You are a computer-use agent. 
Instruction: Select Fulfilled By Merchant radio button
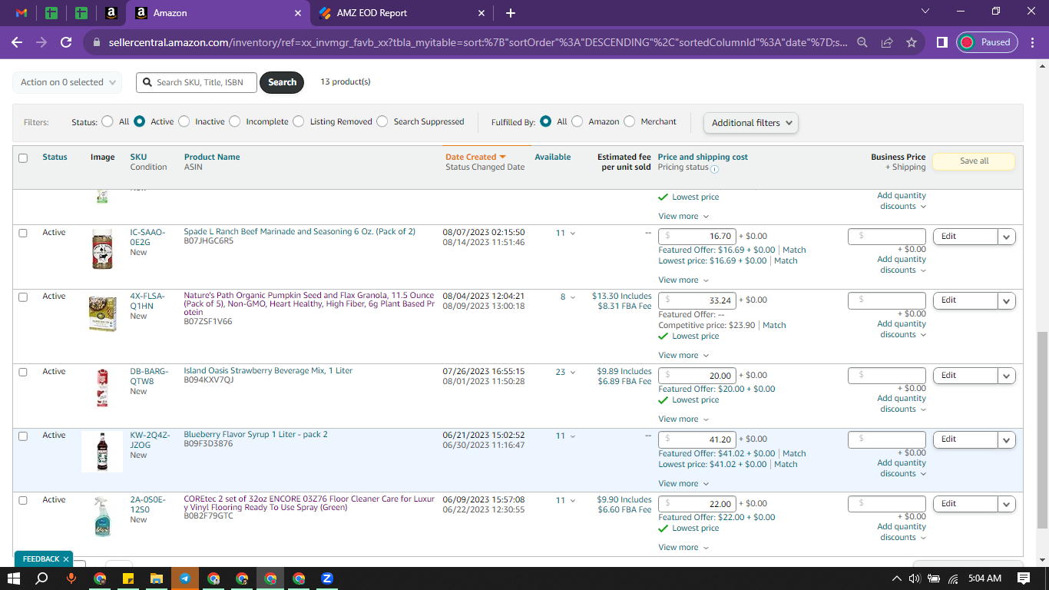(630, 121)
